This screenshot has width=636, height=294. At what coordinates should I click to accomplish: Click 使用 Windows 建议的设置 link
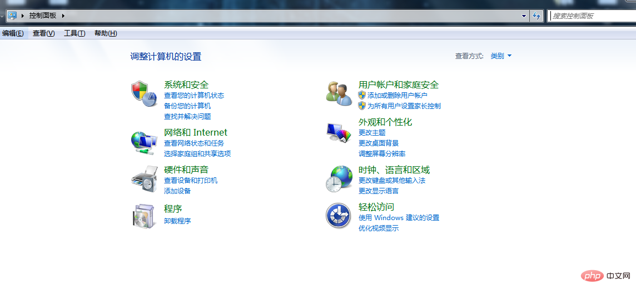click(x=399, y=218)
